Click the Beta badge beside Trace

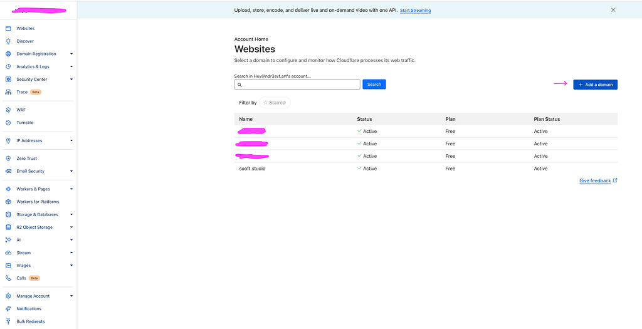pos(36,92)
